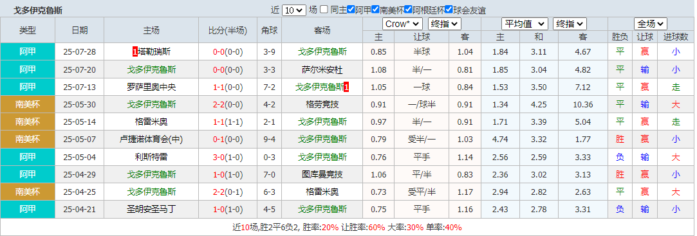The height and width of the screenshot is (236, 697).
Task: Uncheck the 阿根廷杯 filter checkbox
Action: click(407, 10)
